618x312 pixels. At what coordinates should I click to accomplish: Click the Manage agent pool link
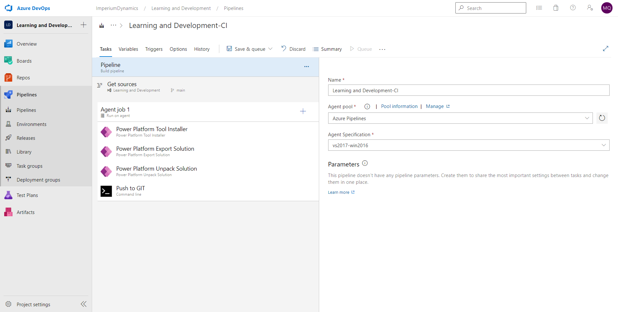point(434,106)
